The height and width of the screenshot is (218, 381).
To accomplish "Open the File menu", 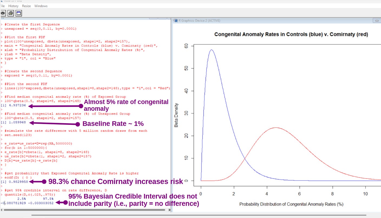I will (x=2, y=6).
